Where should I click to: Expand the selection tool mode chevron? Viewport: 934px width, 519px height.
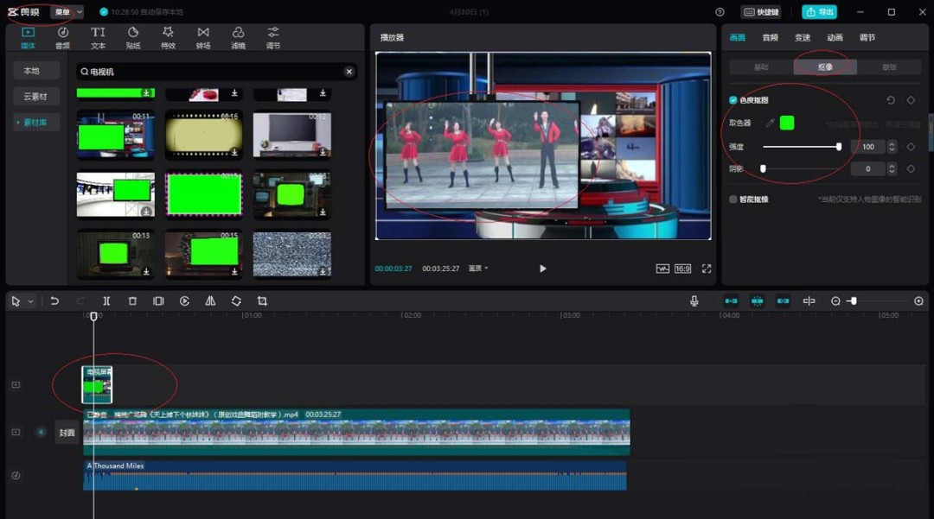30,301
